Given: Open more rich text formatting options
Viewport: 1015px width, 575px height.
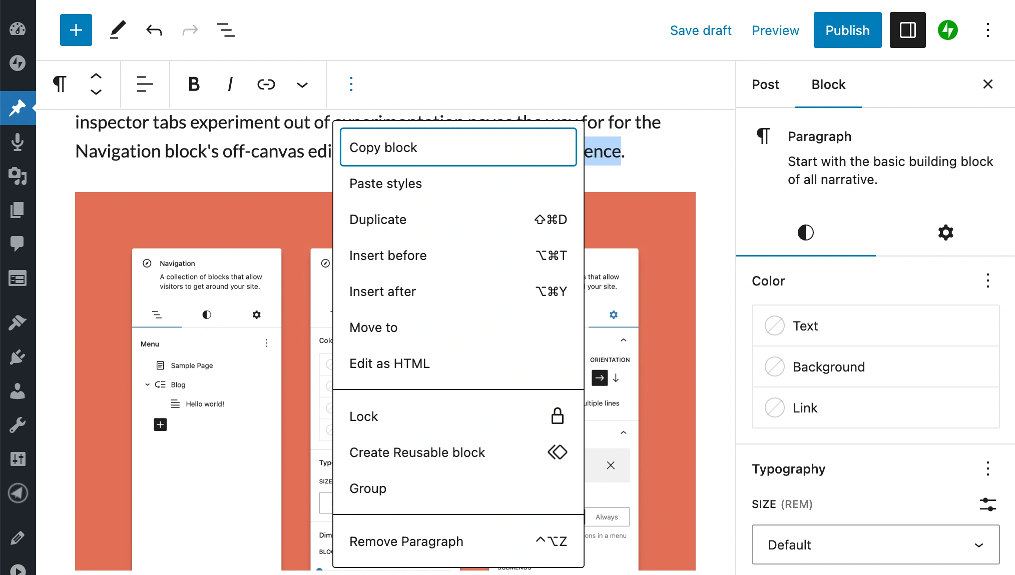Looking at the screenshot, I should [302, 84].
